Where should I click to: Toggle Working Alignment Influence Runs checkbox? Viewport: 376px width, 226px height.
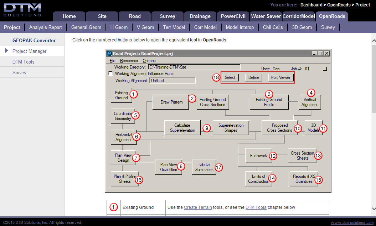tap(110, 74)
